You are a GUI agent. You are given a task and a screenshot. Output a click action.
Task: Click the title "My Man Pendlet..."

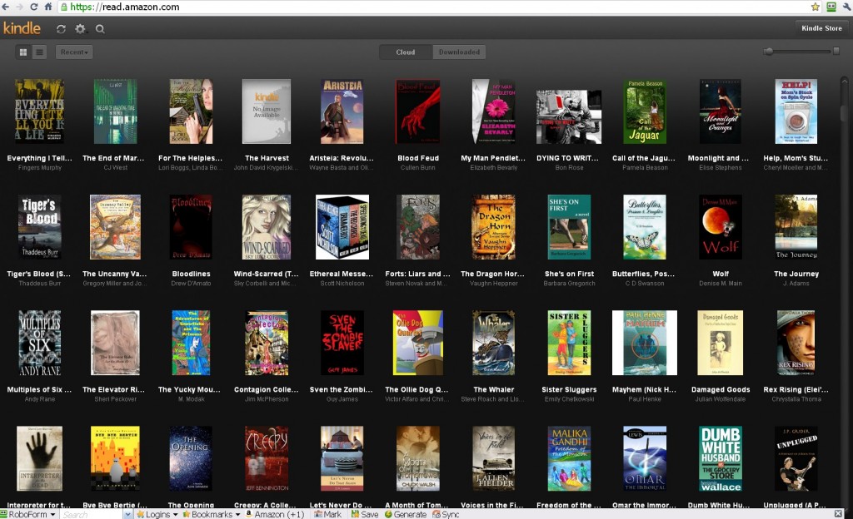[x=493, y=158]
